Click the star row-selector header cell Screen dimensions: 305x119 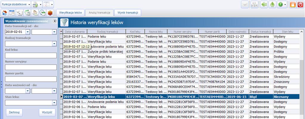61,31
